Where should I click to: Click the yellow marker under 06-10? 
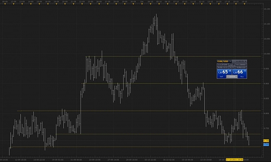point(167,4)
